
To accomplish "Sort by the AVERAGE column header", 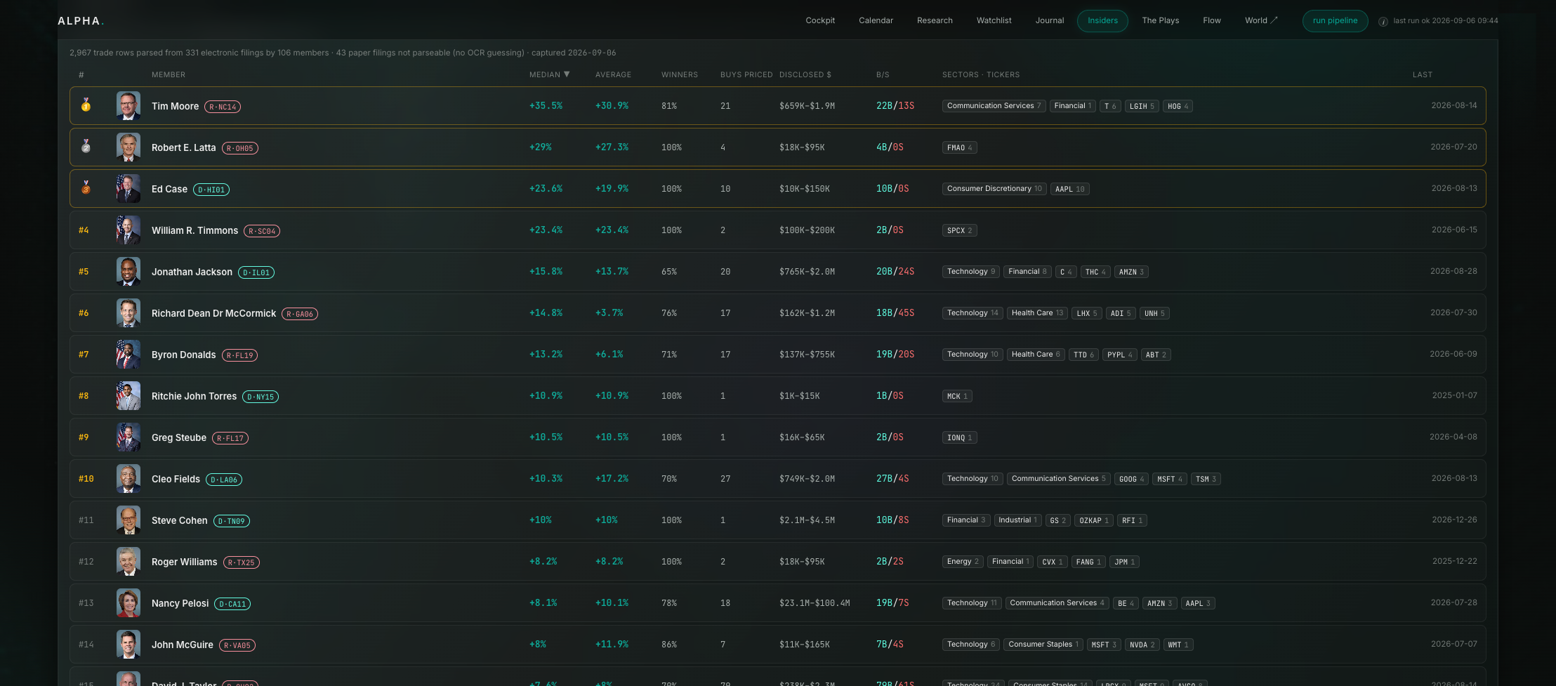I will [x=613, y=74].
